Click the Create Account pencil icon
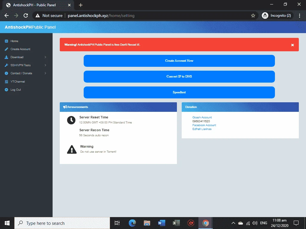 pyautogui.click(x=7, y=49)
